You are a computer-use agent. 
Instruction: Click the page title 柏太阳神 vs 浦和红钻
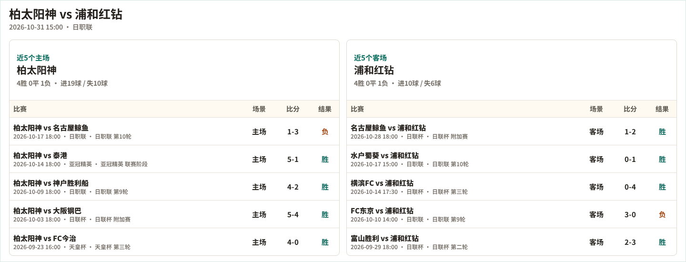(x=66, y=14)
